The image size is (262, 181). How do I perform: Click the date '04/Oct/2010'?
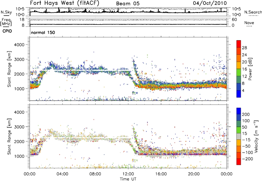pyautogui.click(x=210, y=3)
